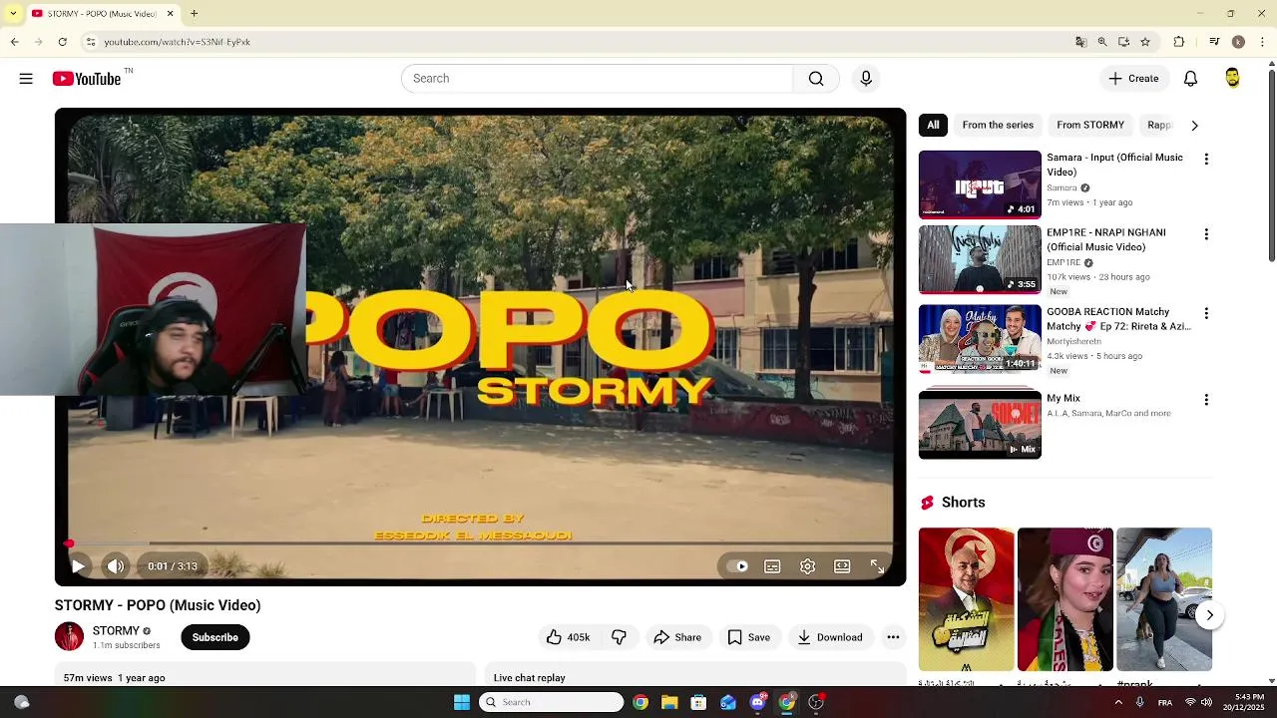Open options menu for GOOBA REACTION video
This screenshot has width=1277, height=718.
pos(1206,313)
